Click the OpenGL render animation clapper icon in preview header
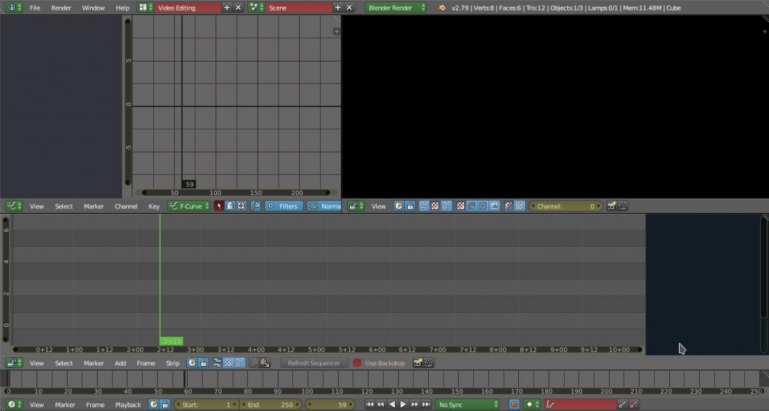 623,206
